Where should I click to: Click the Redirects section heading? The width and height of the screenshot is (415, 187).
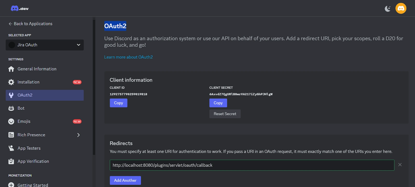121,143
